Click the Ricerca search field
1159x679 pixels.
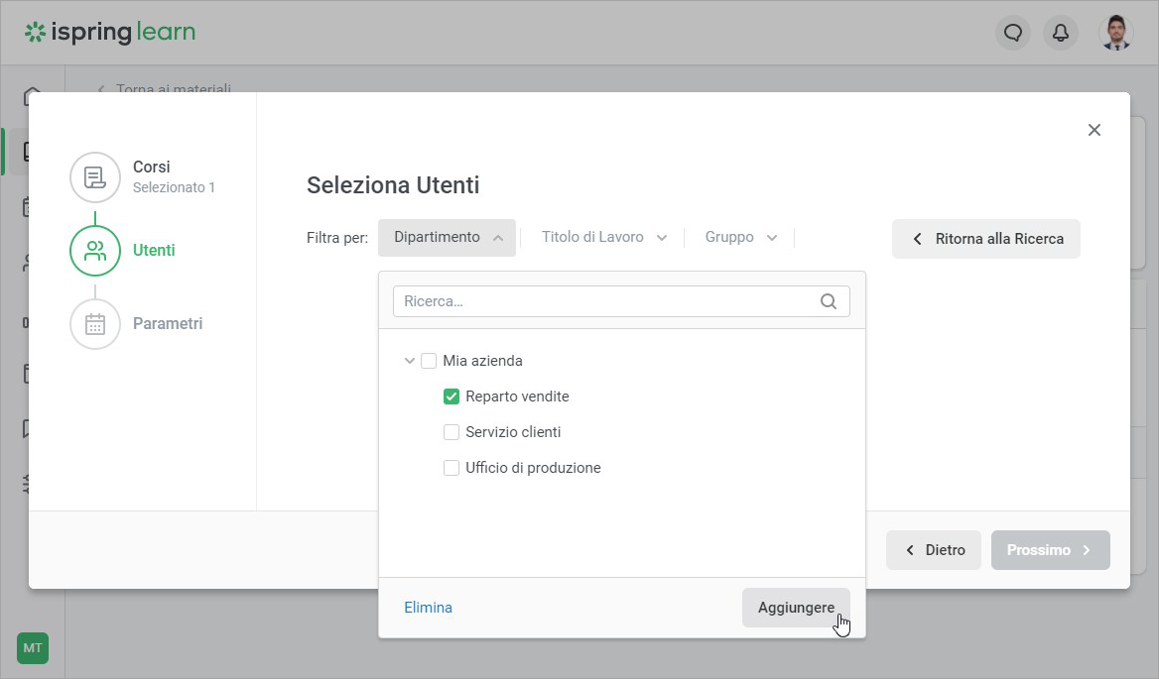605,301
